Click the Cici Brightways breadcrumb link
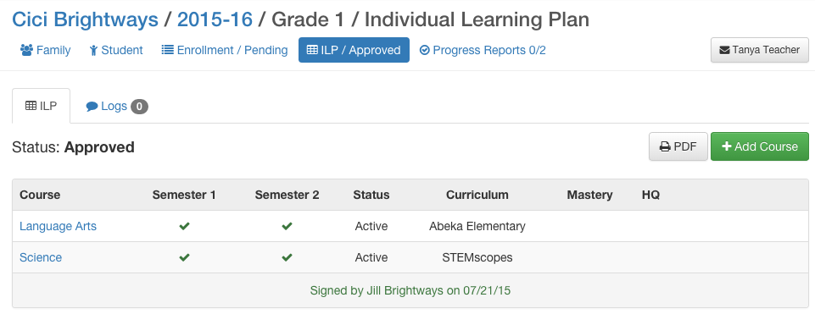The image size is (815, 314). [x=86, y=19]
